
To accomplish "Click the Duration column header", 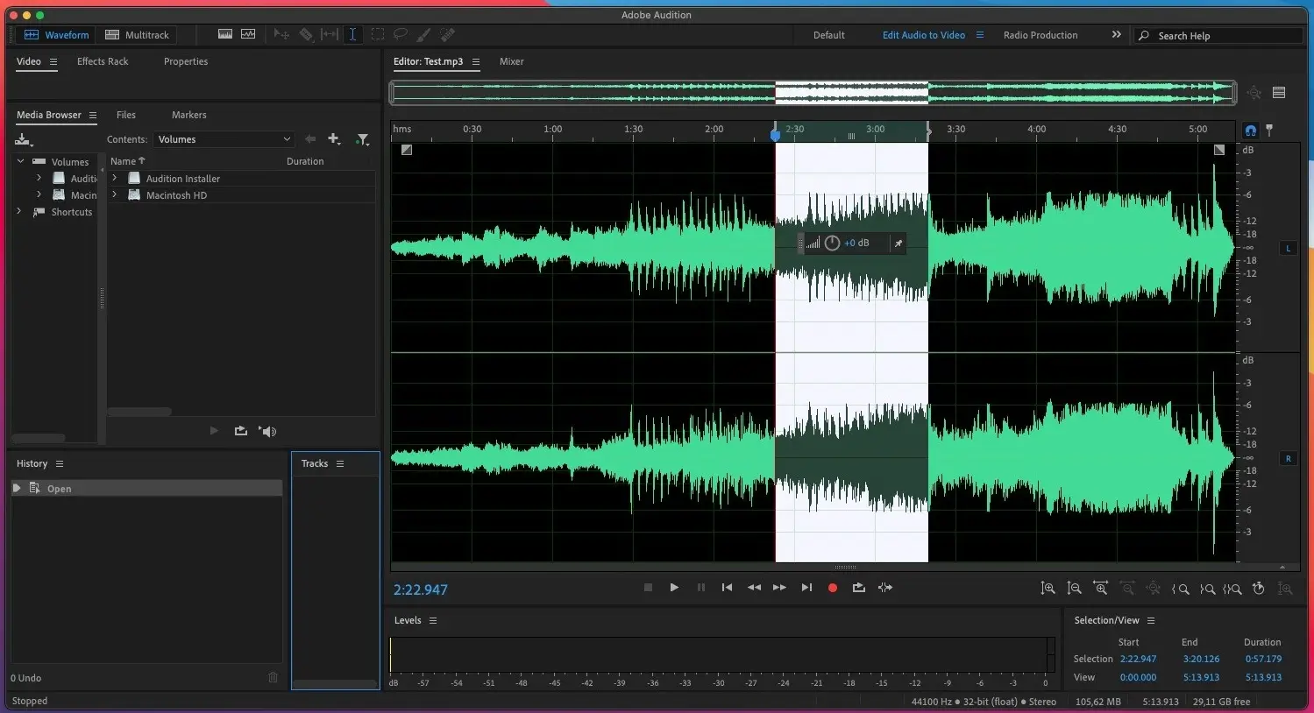I will (305, 161).
